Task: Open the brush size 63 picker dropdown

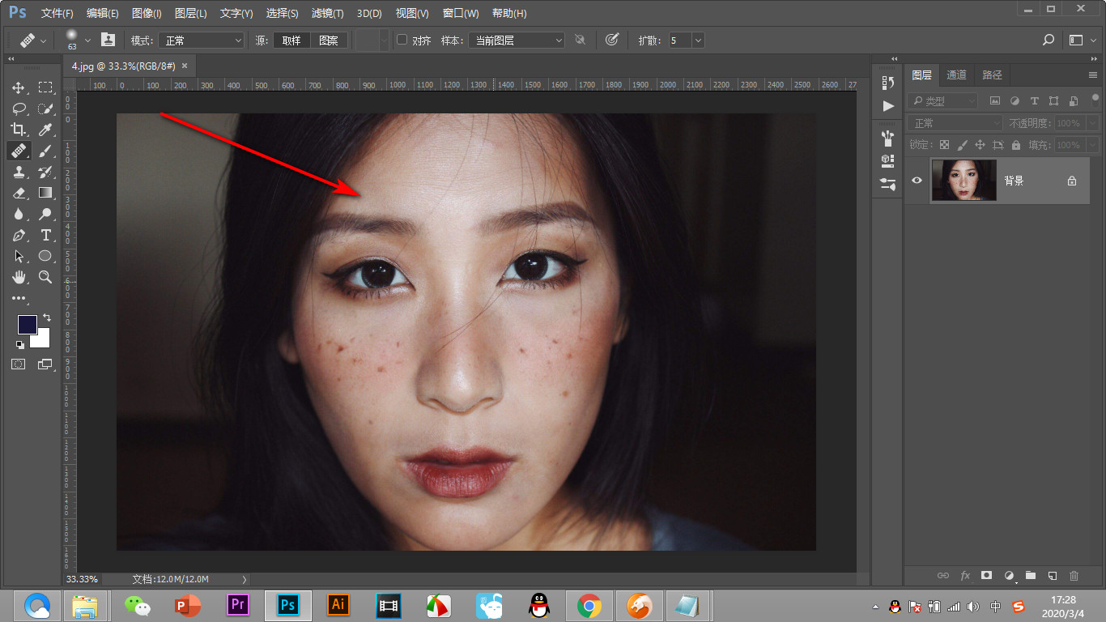Action: click(87, 40)
